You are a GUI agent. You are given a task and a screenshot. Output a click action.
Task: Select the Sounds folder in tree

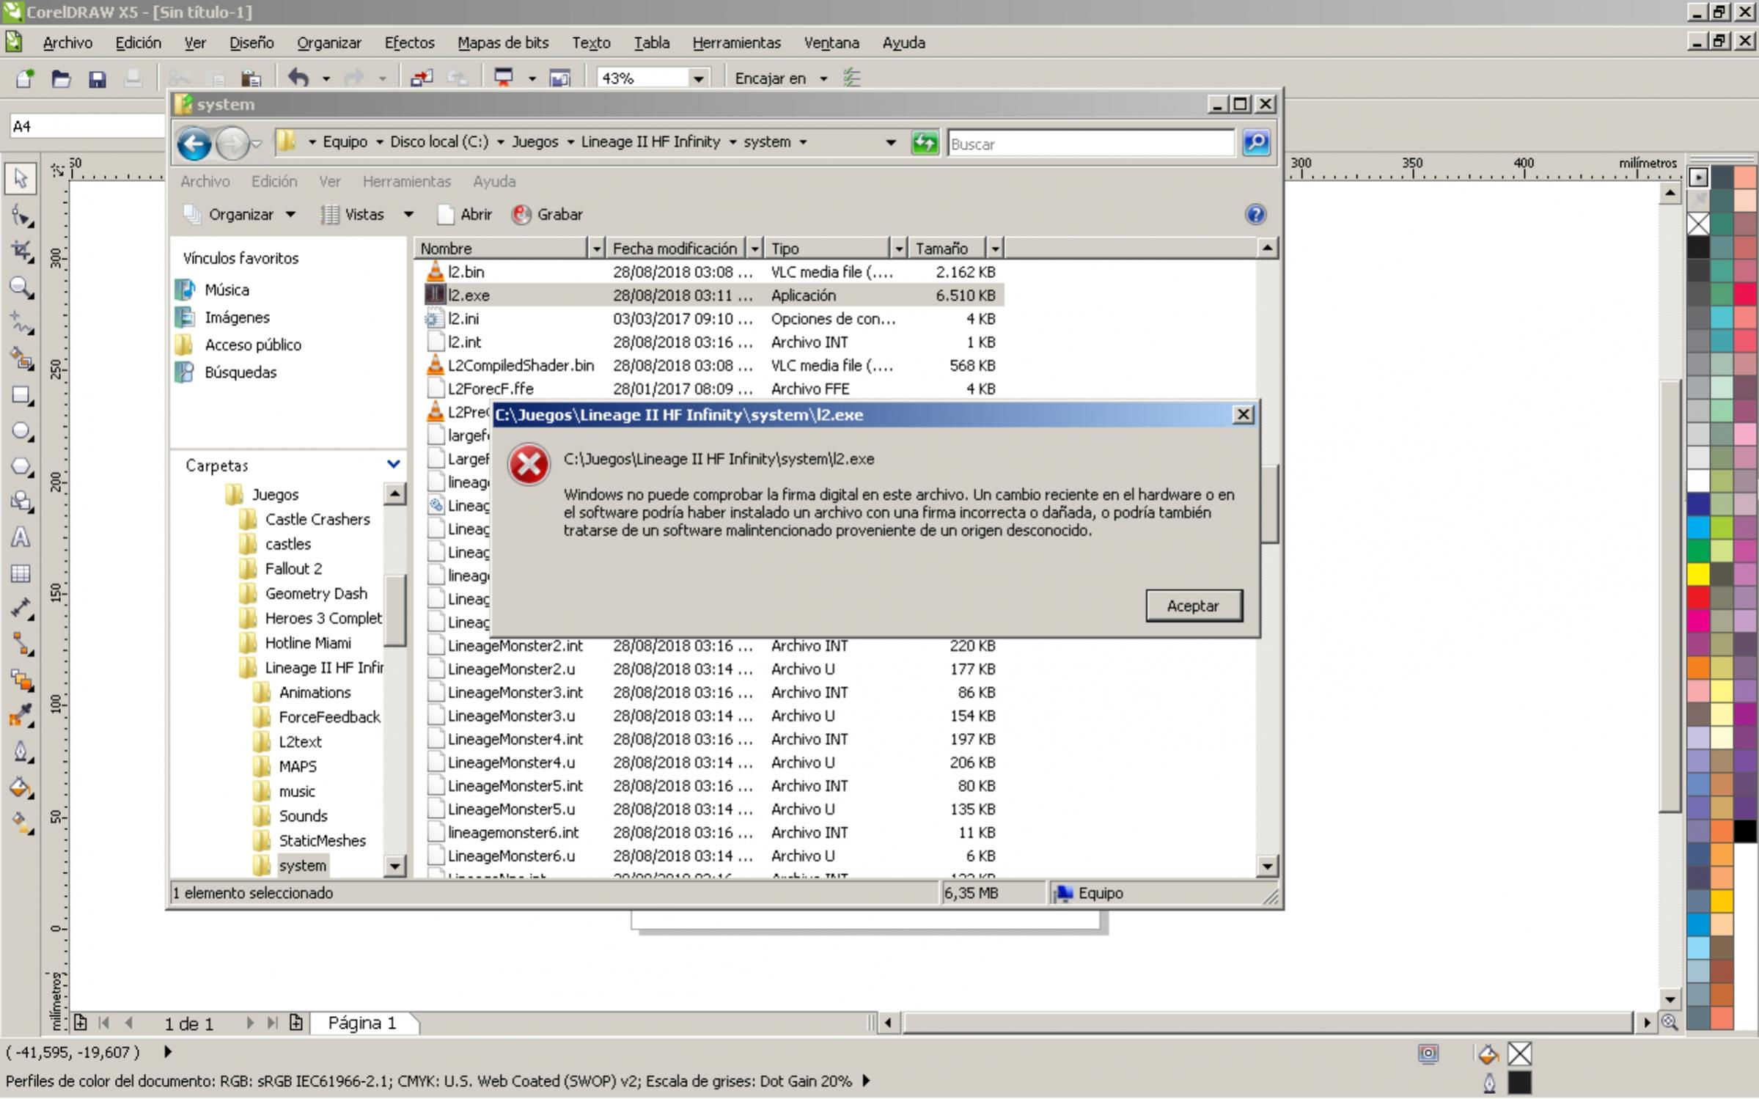pos(303,816)
